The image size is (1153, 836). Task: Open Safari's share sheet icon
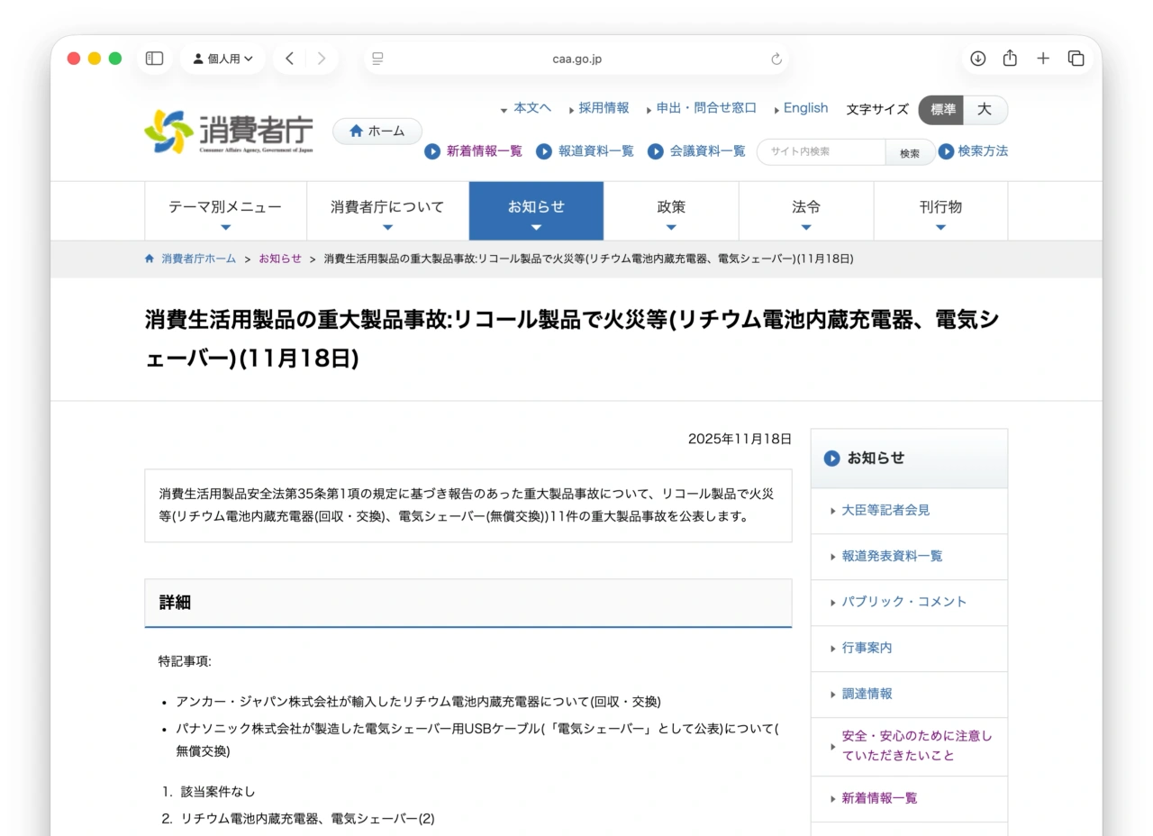tap(1010, 58)
